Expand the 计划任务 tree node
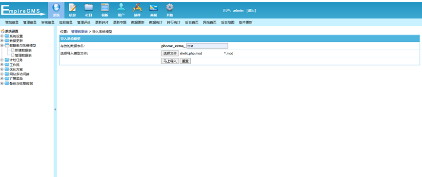 pos(2,60)
